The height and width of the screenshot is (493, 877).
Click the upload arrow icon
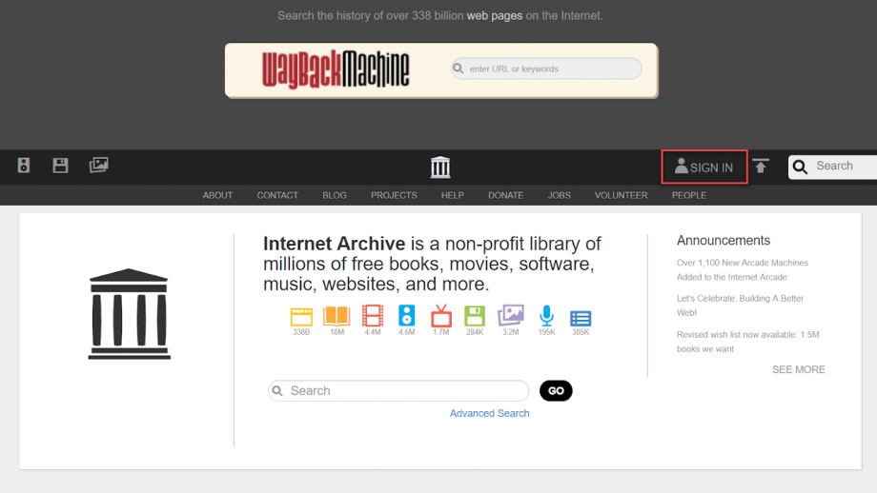(x=761, y=166)
